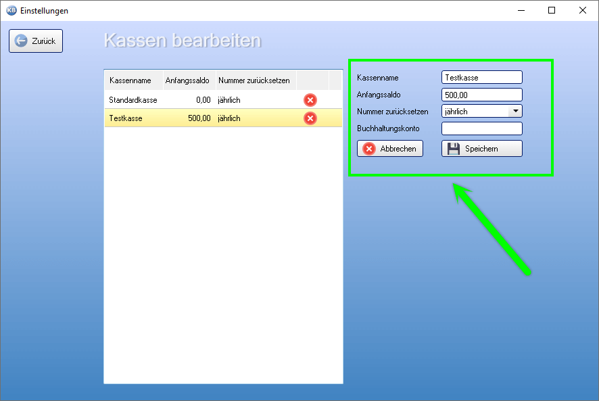Click into the Anfangssaldo input field
The width and height of the screenshot is (599, 401).
click(x=482, y=95)
